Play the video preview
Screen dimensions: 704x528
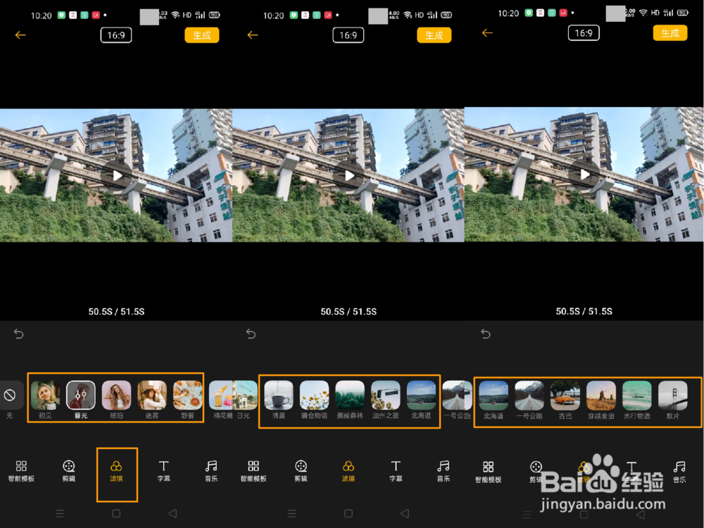[115, 176]
